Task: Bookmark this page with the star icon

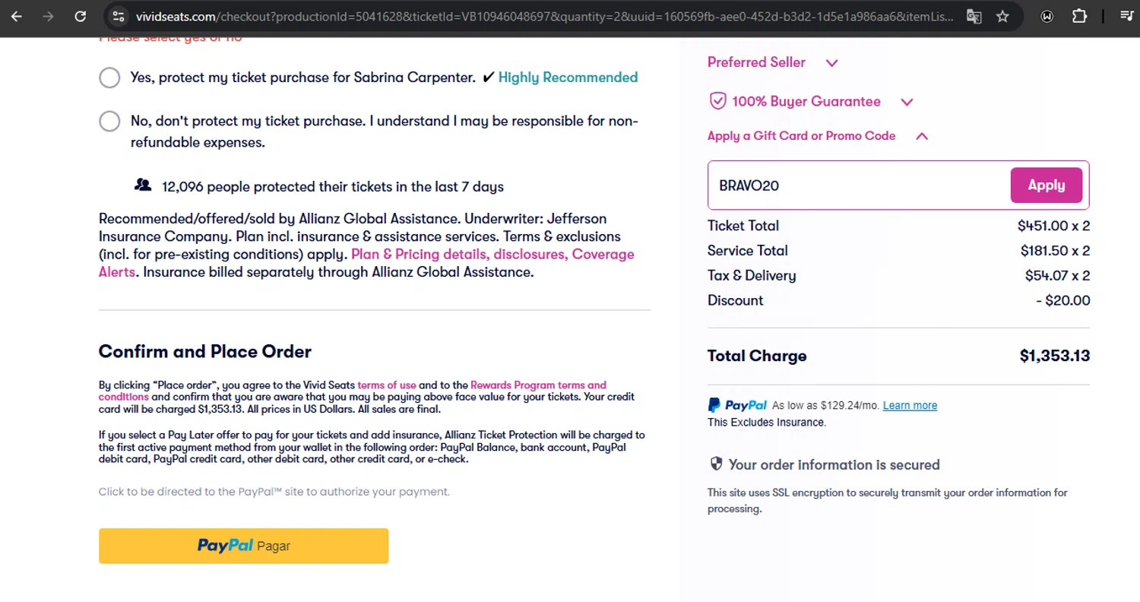Action: [x=1002, y=16]
